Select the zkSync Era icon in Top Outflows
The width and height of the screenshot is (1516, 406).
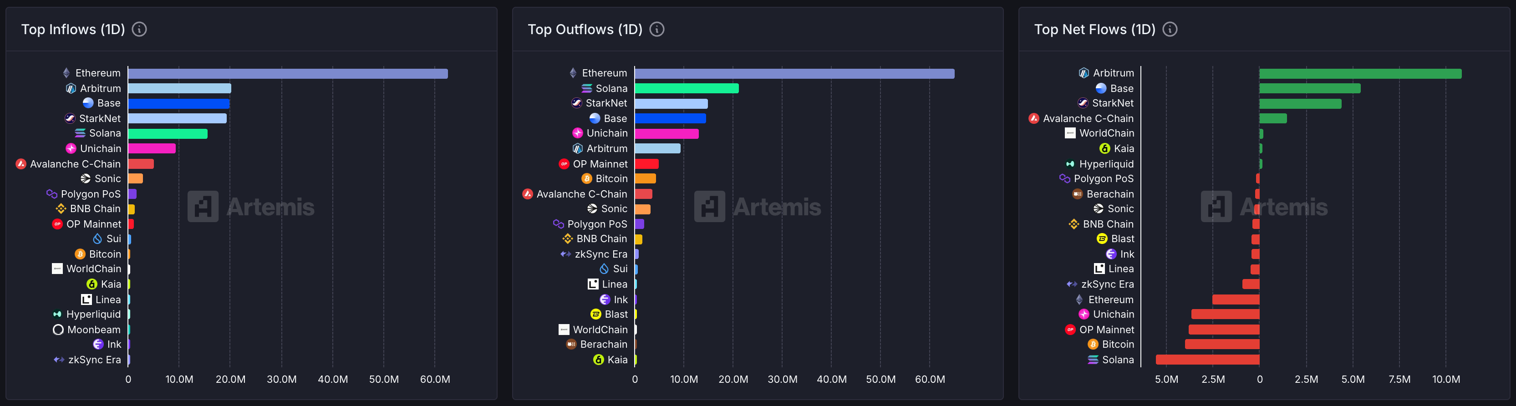(565, 254)
